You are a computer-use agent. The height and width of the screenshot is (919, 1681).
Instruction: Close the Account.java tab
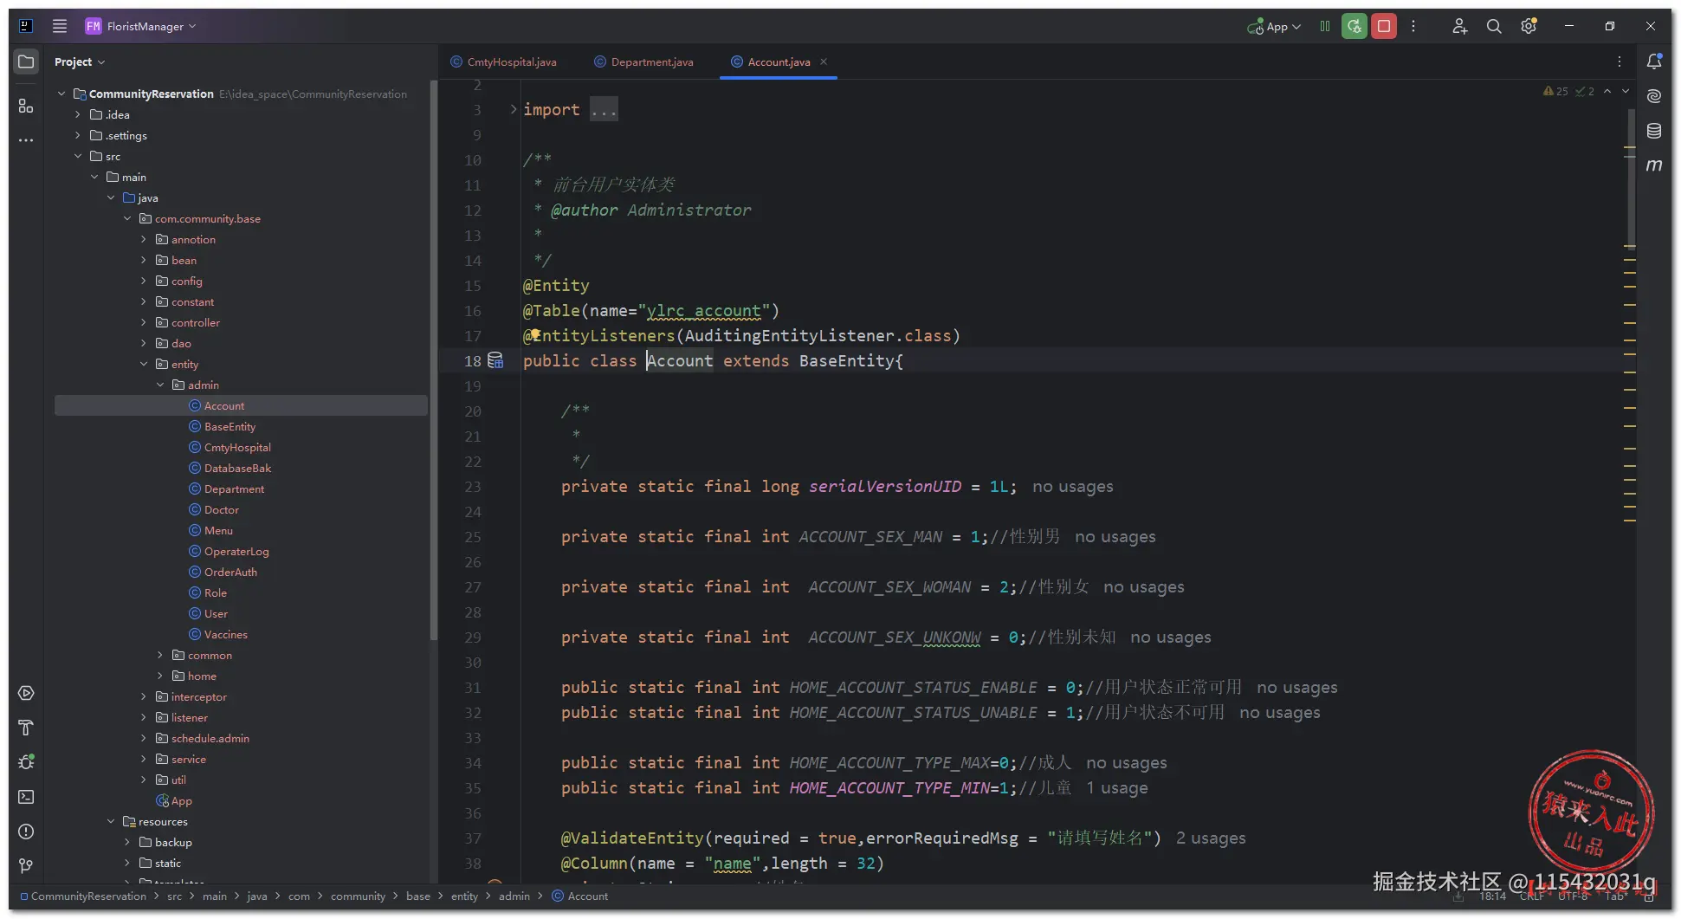coord(824,61)
